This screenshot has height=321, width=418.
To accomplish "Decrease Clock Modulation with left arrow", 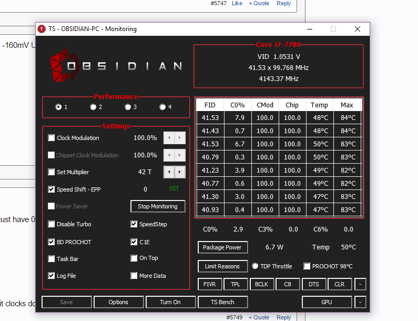I will 169,138.
